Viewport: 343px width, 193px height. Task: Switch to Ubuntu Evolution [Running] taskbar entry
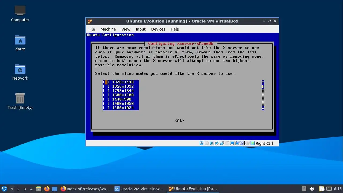193,189
